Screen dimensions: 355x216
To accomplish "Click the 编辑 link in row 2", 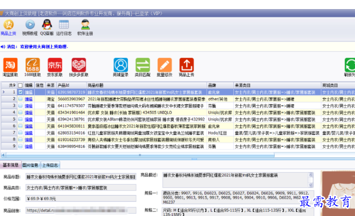I will click(29, 99).
